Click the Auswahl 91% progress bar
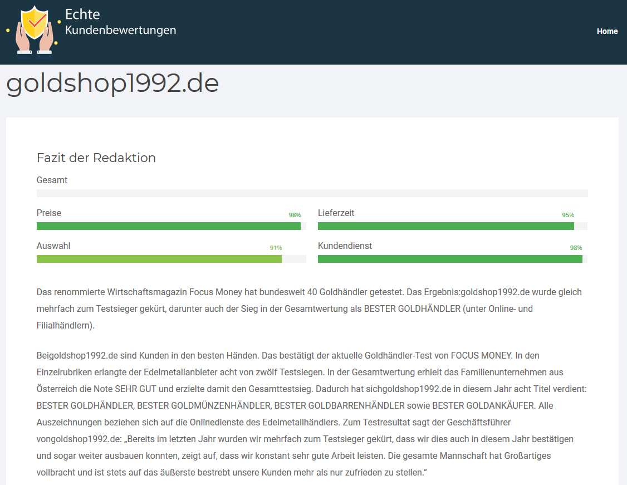 pyautogui.click(x=171, y=259)
